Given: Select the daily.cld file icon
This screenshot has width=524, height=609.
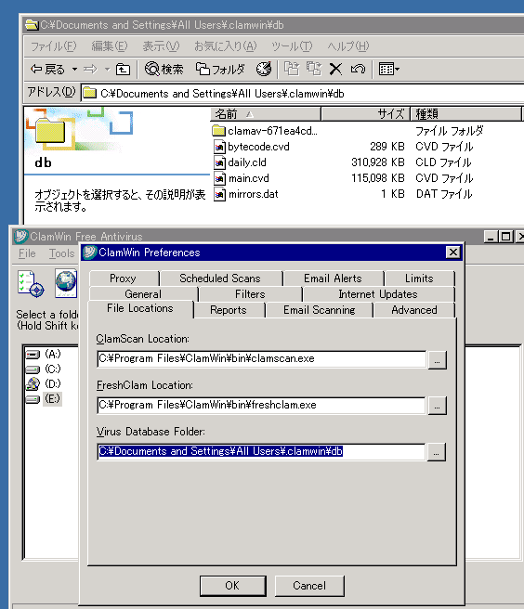Looking at the screenshot, I should 219,162.
